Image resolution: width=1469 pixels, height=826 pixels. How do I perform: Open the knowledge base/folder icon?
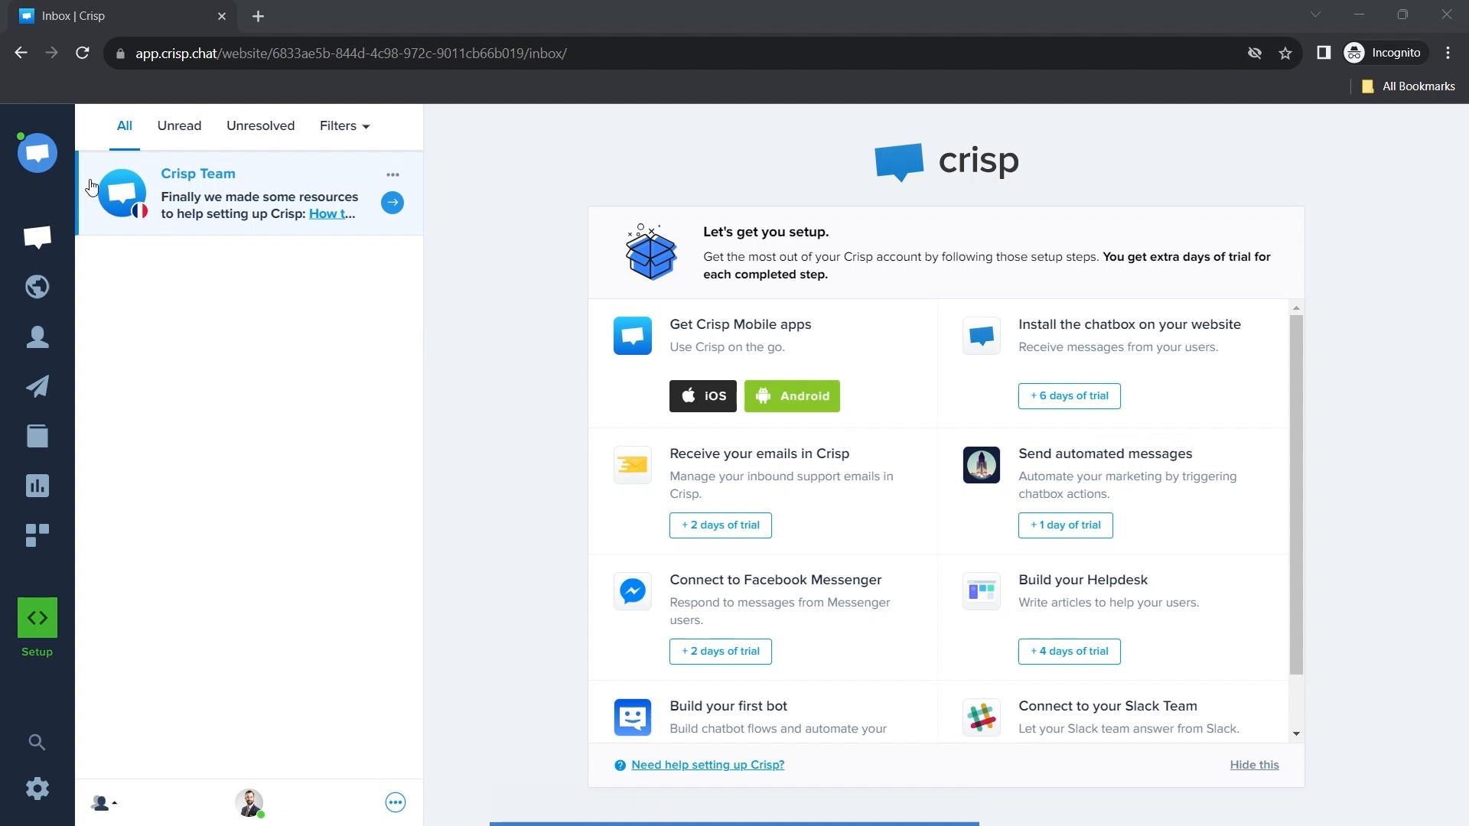[36, 436]
